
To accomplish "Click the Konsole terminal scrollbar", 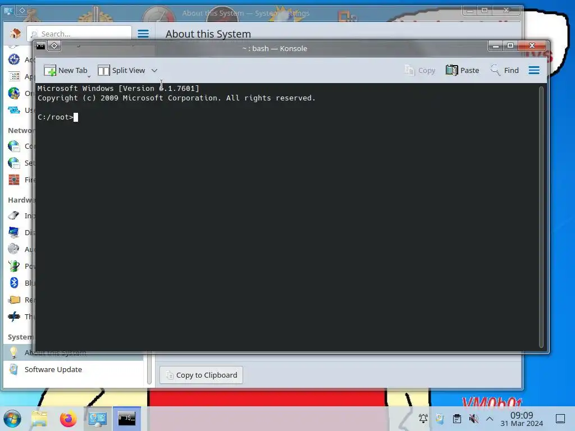I will 541,217.
